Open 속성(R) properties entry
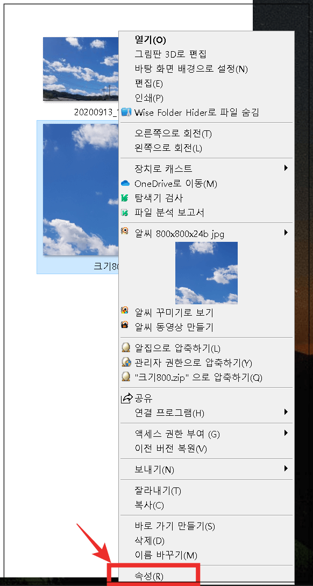This screenshot has height=586, width=313. (x=149, y=577)
